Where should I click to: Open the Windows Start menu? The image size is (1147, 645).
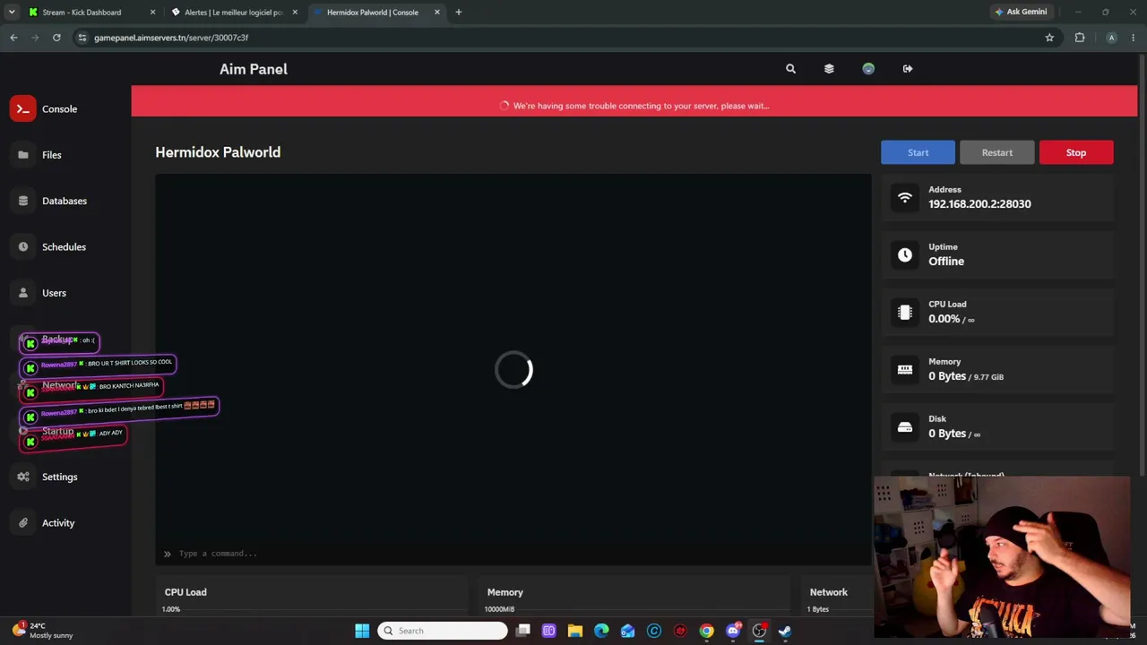click(362, 631)
